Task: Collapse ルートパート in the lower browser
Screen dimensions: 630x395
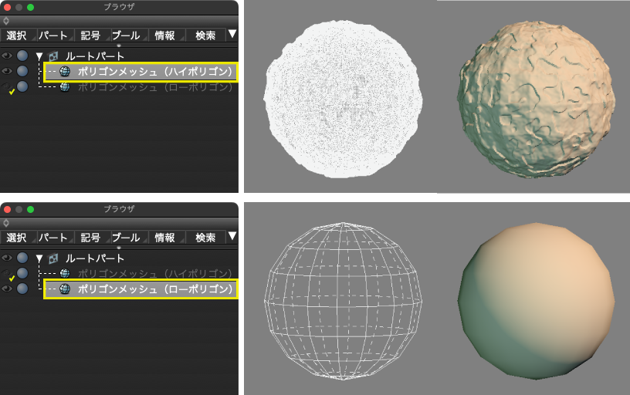Action: pyautogui.click(x=39, y=258)
